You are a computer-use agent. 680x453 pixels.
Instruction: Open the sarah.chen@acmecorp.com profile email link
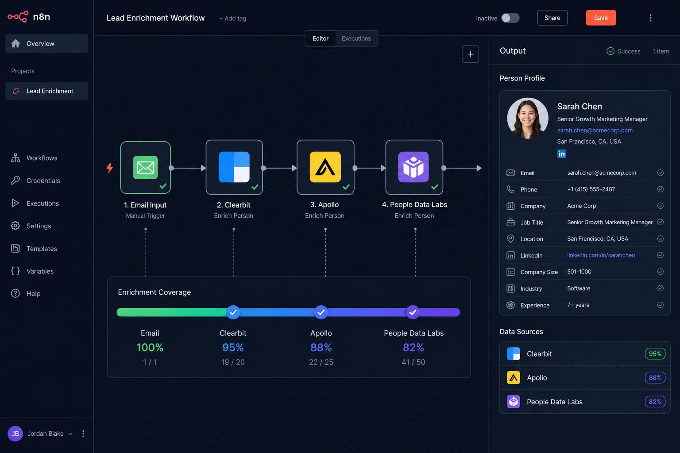tap(595, 131)
